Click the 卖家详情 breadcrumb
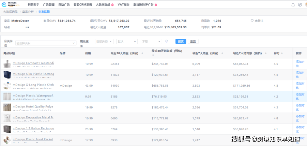Viewport: 307px width, 146px height. pyautogui.click(x=44, y=12)
